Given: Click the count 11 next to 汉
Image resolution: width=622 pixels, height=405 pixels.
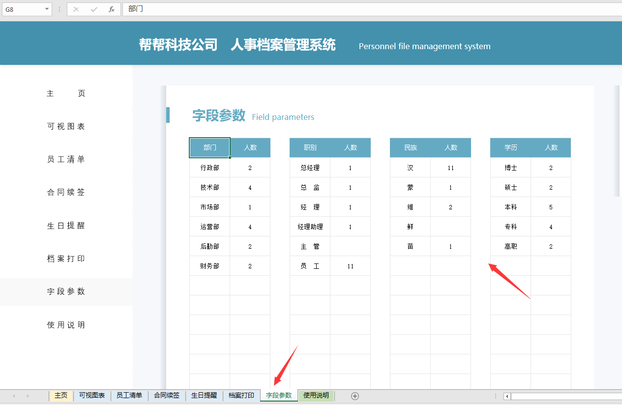Looking at the screenshot, I should coord(450,168).
